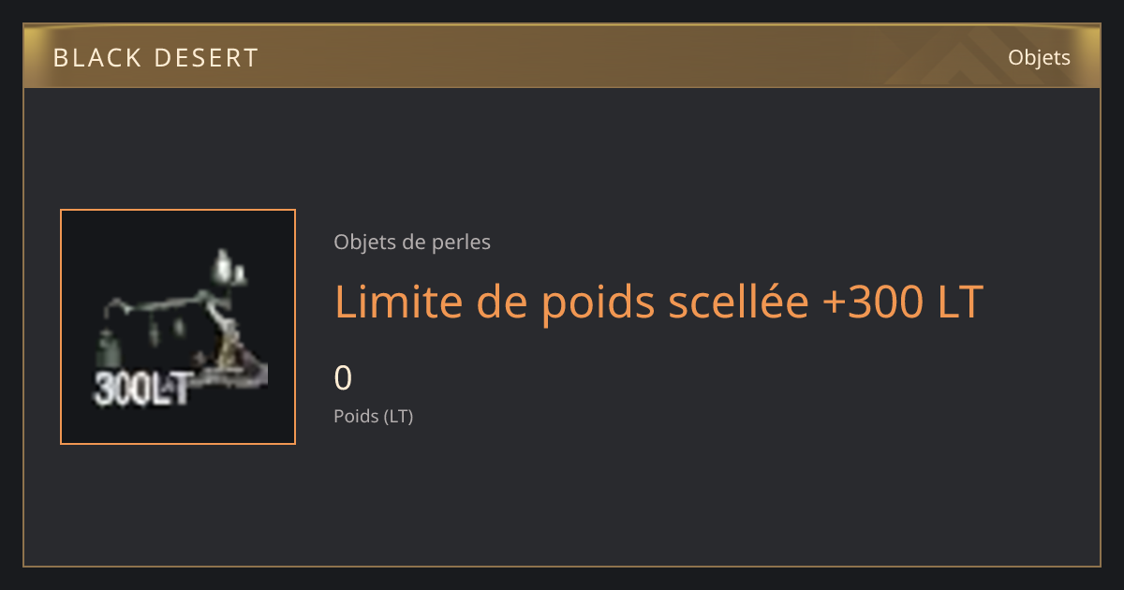This screenshot has width=1124, height=590.
Task: Select the Objets de perles category label
Action: click(412, 243)
